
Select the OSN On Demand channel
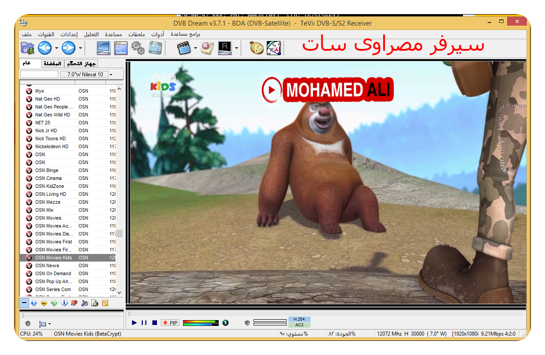(68, 273)
